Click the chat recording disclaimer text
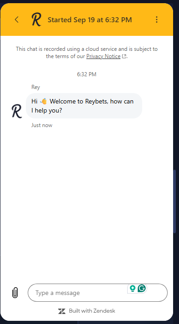Viewport: 179px width, 324px height. pos(87,53)
